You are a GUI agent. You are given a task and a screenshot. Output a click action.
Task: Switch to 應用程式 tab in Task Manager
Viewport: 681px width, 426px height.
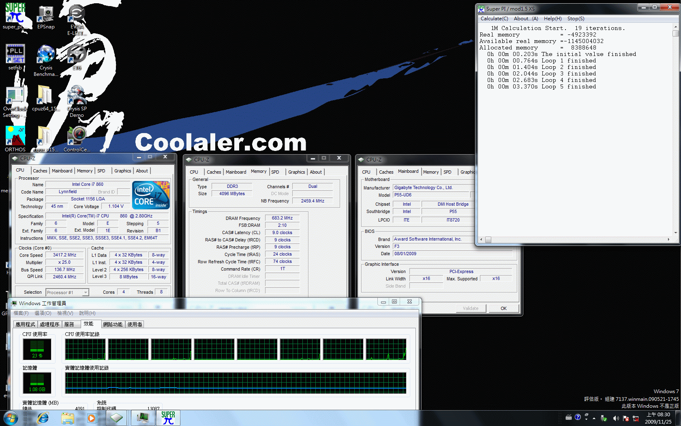point(25,325)
